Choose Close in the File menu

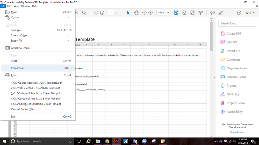[x=38, y=61]
